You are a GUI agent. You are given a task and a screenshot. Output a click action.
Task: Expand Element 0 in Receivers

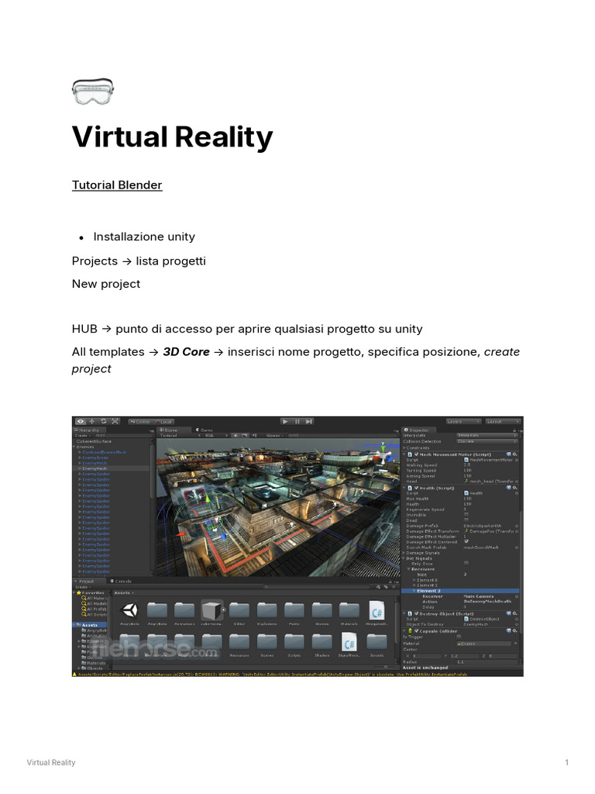pyautogui.click(x=414, y=580)
